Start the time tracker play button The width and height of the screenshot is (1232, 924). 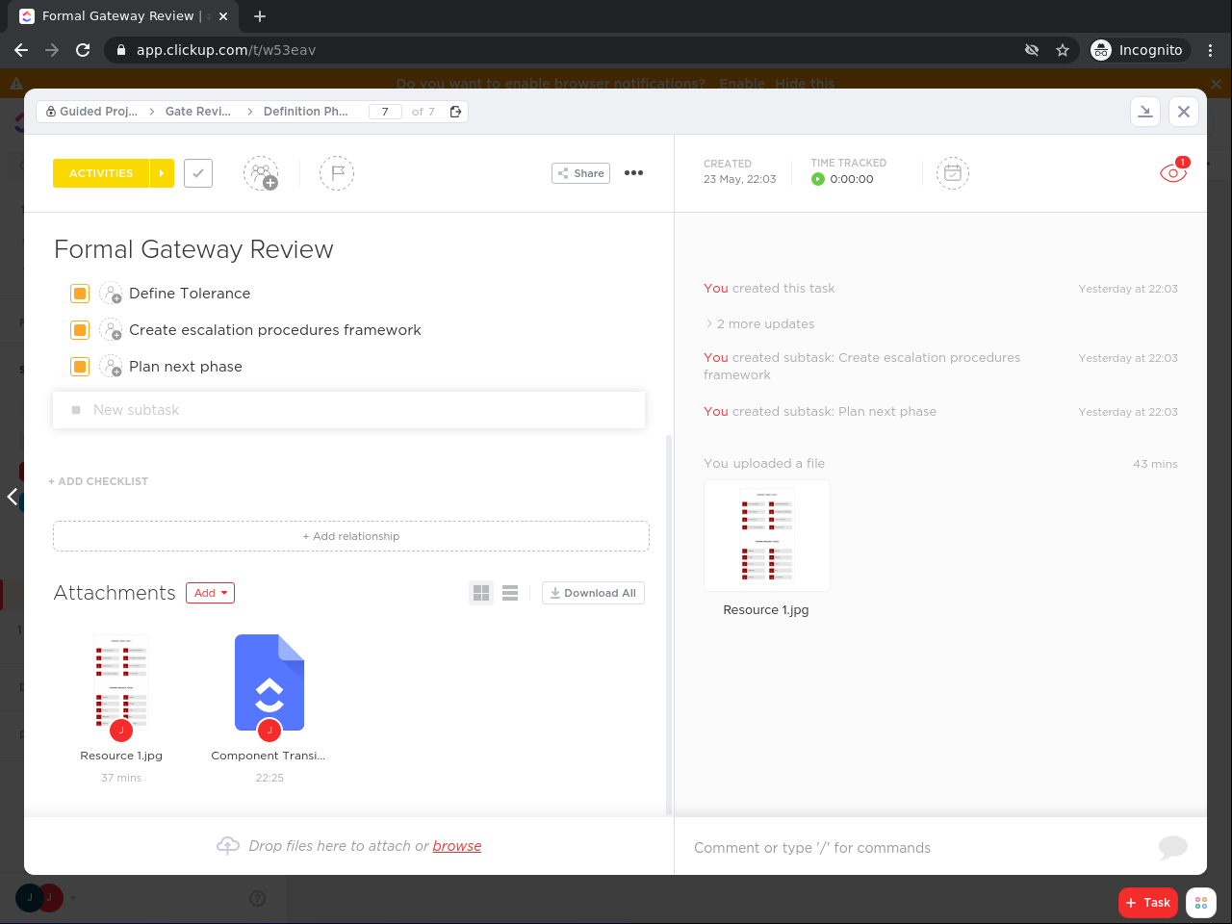(x=818, y=179)
